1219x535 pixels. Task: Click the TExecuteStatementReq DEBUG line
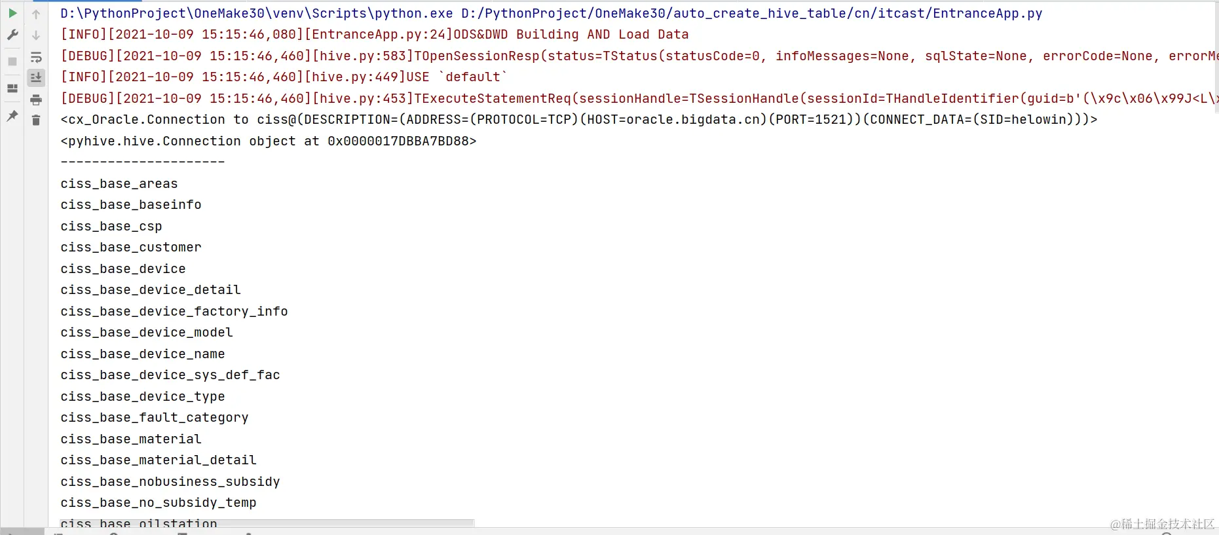coord(639,98)
